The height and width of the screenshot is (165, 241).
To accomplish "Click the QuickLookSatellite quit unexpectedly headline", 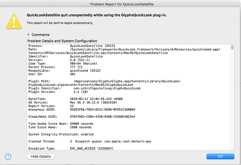I will pos(97,15).
